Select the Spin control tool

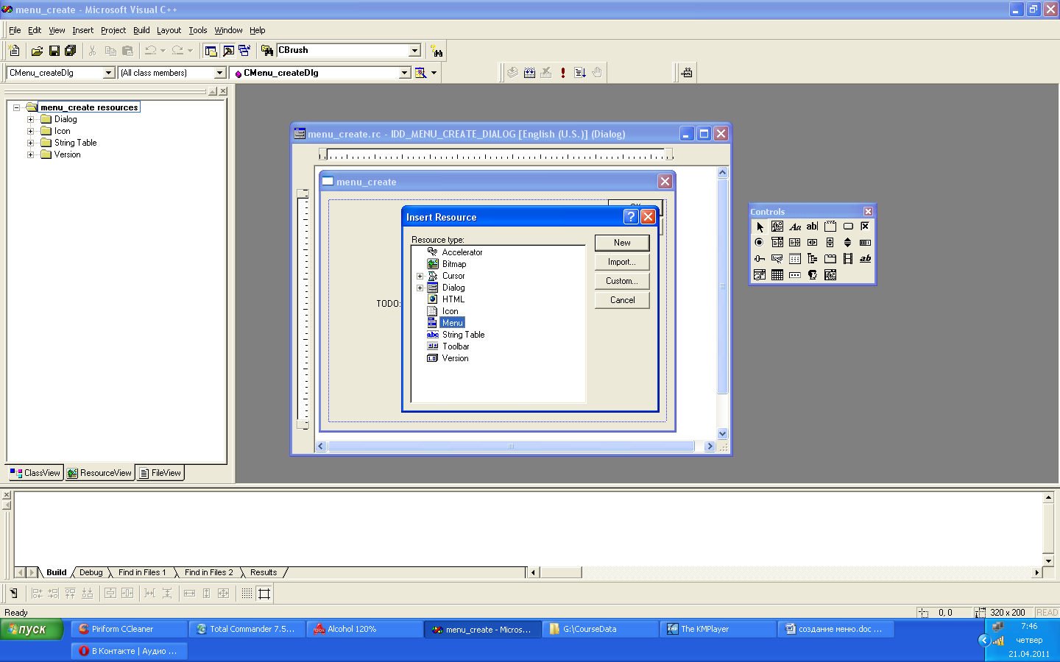(848, 243)
